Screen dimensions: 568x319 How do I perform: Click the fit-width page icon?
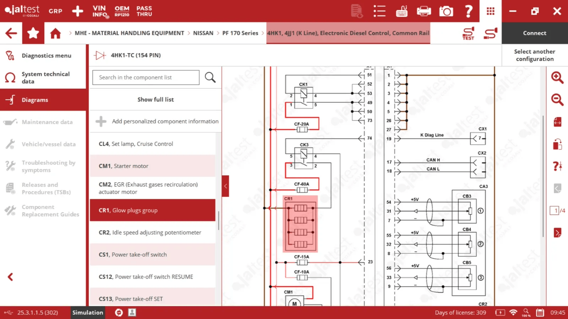[557, 122]
